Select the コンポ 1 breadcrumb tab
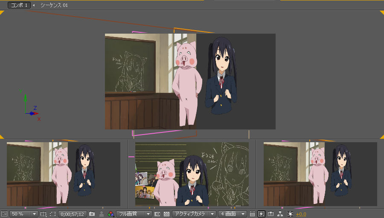This screenshot has height=218, width=384. (x=19, y=5)
